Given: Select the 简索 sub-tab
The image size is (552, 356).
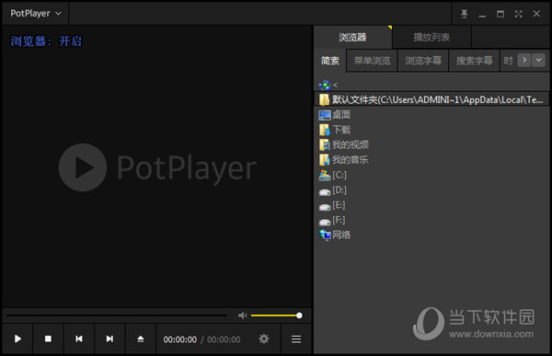Looking at the screenshot, I should [330, 61].
